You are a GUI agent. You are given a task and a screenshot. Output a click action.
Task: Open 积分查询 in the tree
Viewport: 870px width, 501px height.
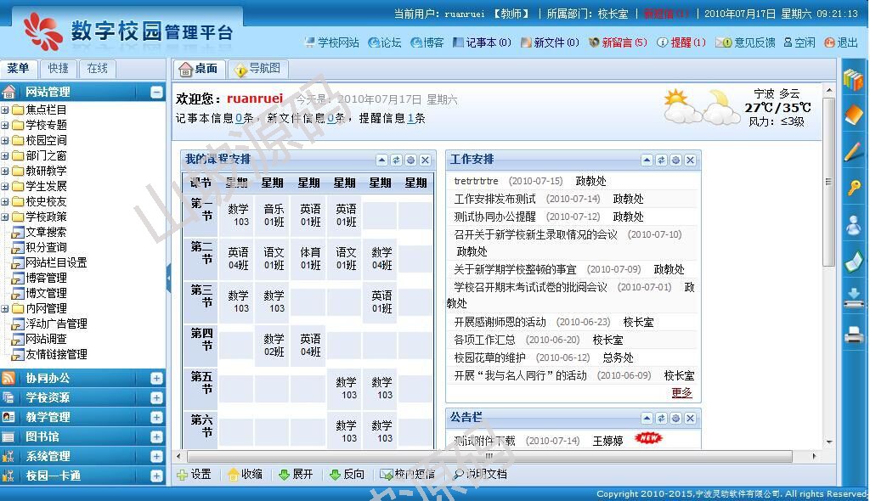coord(46,247)
